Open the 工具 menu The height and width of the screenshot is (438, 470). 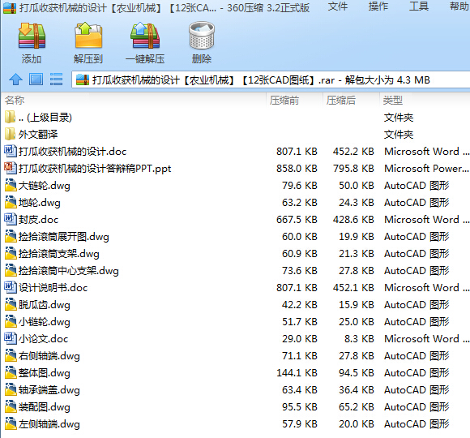tap(419, 6)
